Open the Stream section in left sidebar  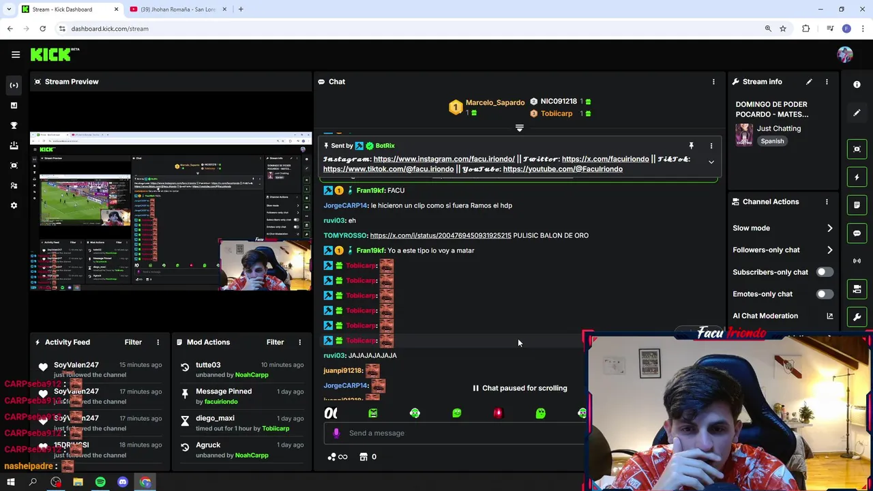(14, 85)
